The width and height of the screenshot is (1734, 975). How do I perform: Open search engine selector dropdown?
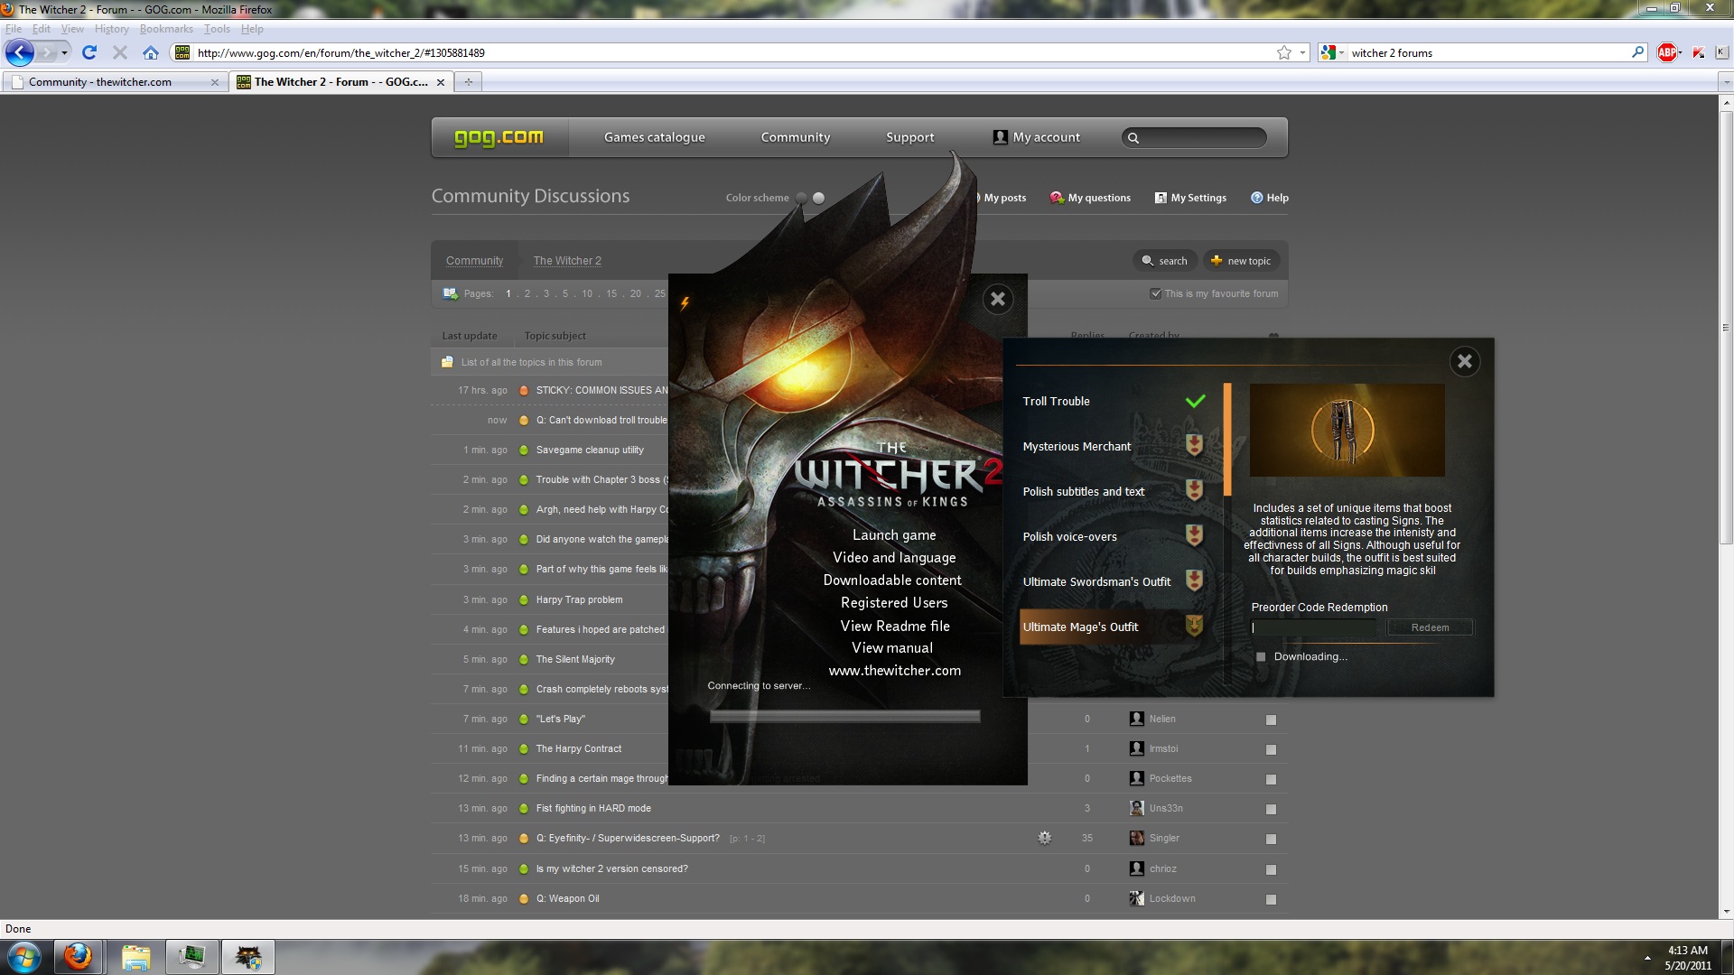pyautogui.click(x=1341, y=52)
